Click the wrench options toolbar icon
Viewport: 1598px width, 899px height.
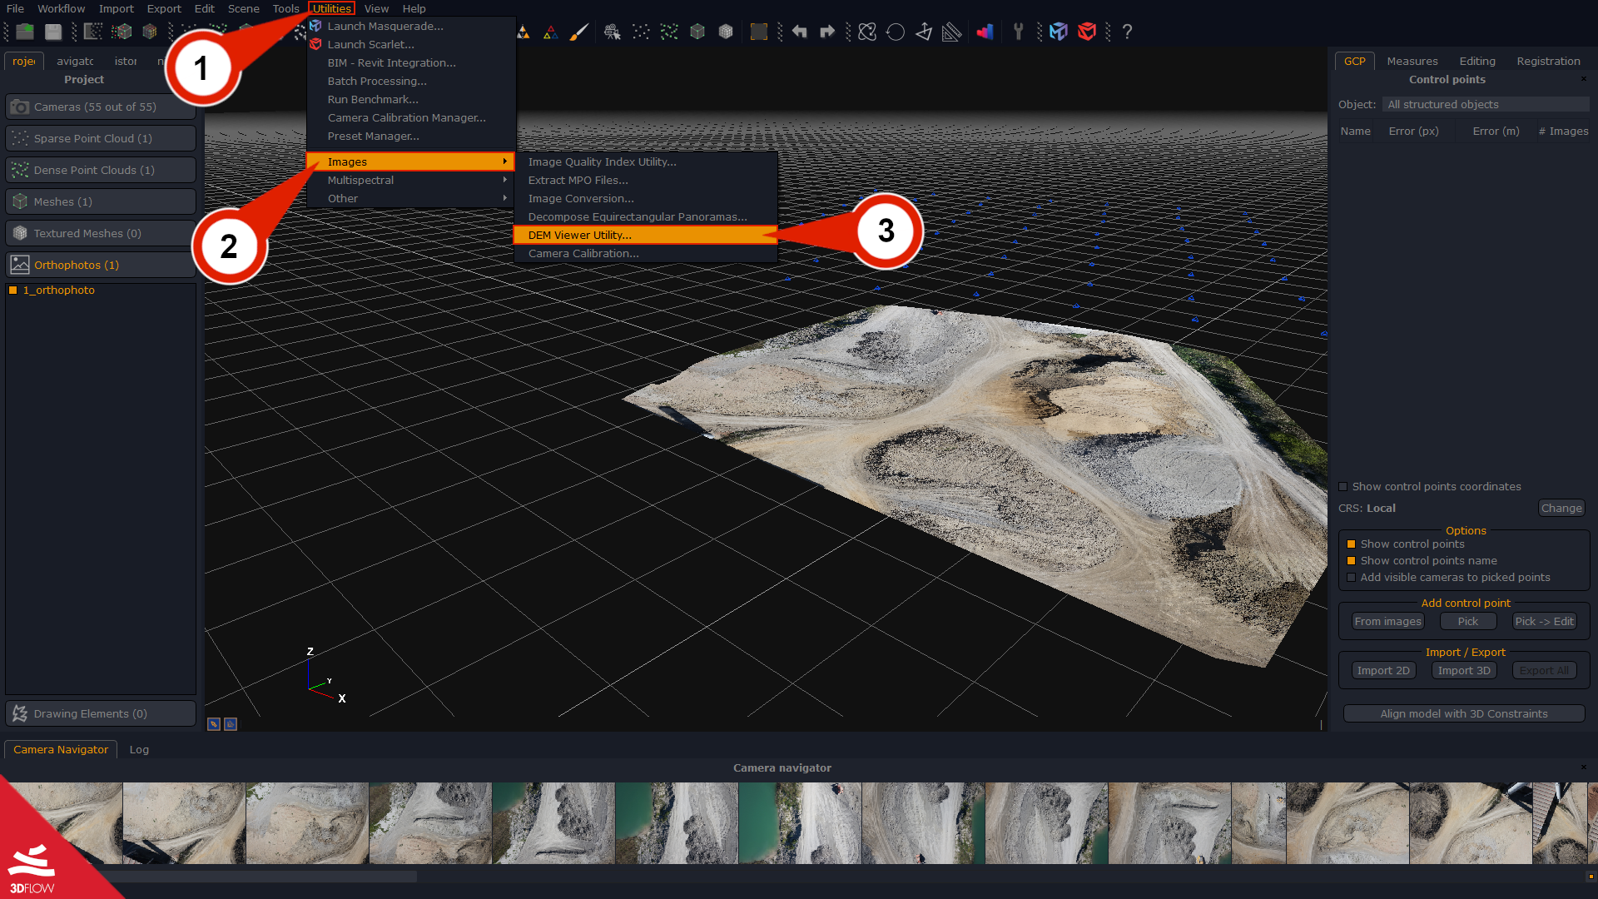[x=1019, y=32]
